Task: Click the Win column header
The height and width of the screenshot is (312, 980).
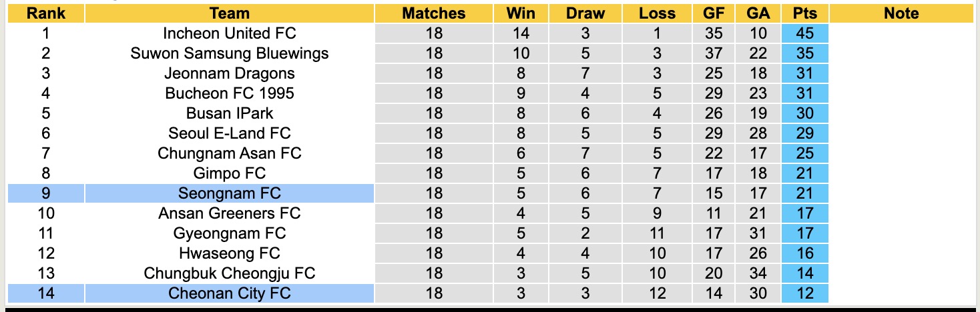Action: pos(521,13)
